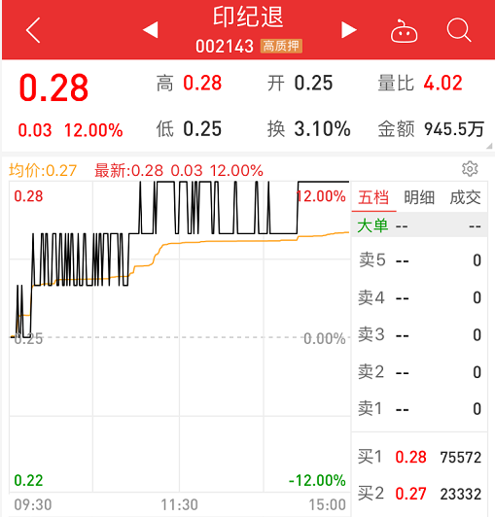Tap the 11:30 time axis label

coord(179,504)
